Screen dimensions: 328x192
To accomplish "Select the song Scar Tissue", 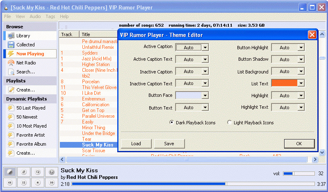I will click(x=93, y=151).
